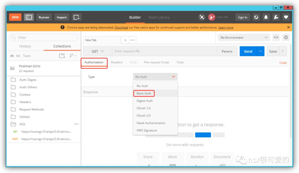The width and height of the screenshot is (299, 173).
Task: Click the Code link
Action: click(283, 63)
